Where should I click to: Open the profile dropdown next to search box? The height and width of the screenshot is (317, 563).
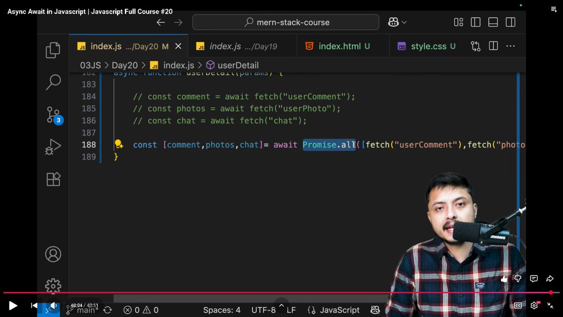pyautogui.click(x=396, y=22)
